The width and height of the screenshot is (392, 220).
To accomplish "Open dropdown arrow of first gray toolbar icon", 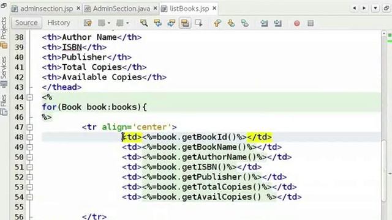I will tap(109, 23).
